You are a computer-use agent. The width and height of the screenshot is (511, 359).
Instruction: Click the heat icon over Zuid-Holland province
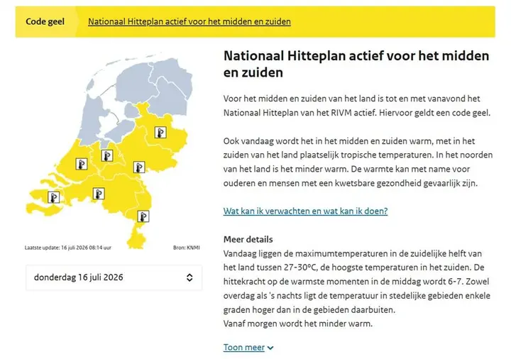[82, 164]
